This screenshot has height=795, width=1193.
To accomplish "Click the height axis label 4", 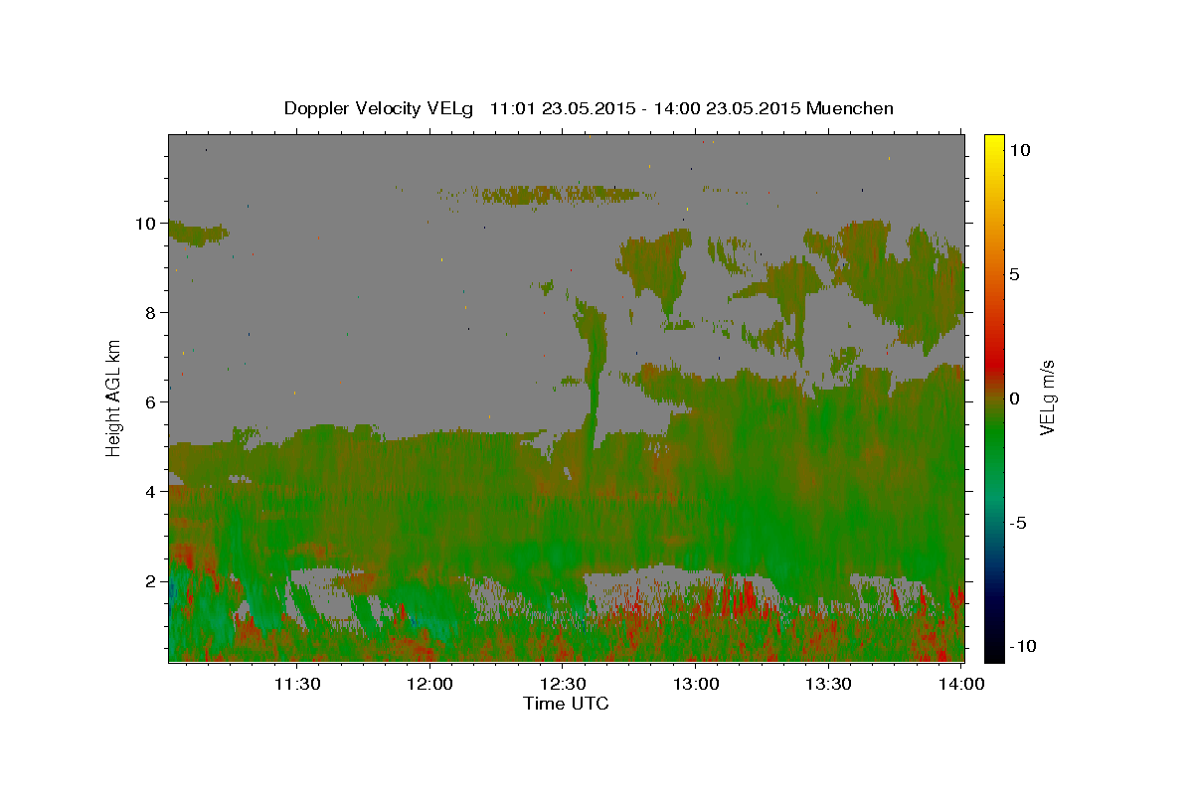I will click(x=151, y=492).
